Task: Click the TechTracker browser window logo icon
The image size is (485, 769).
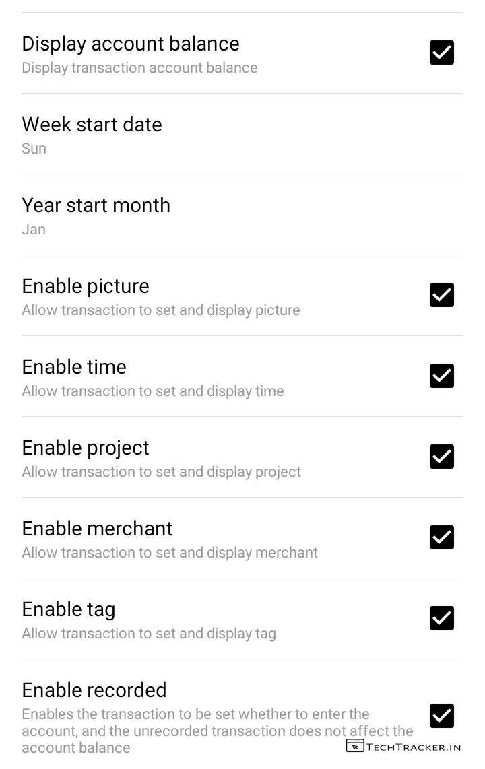Action: click(x=354, y=746)
